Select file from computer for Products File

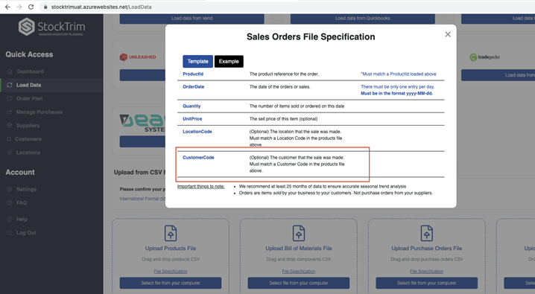tap(171, 283)
